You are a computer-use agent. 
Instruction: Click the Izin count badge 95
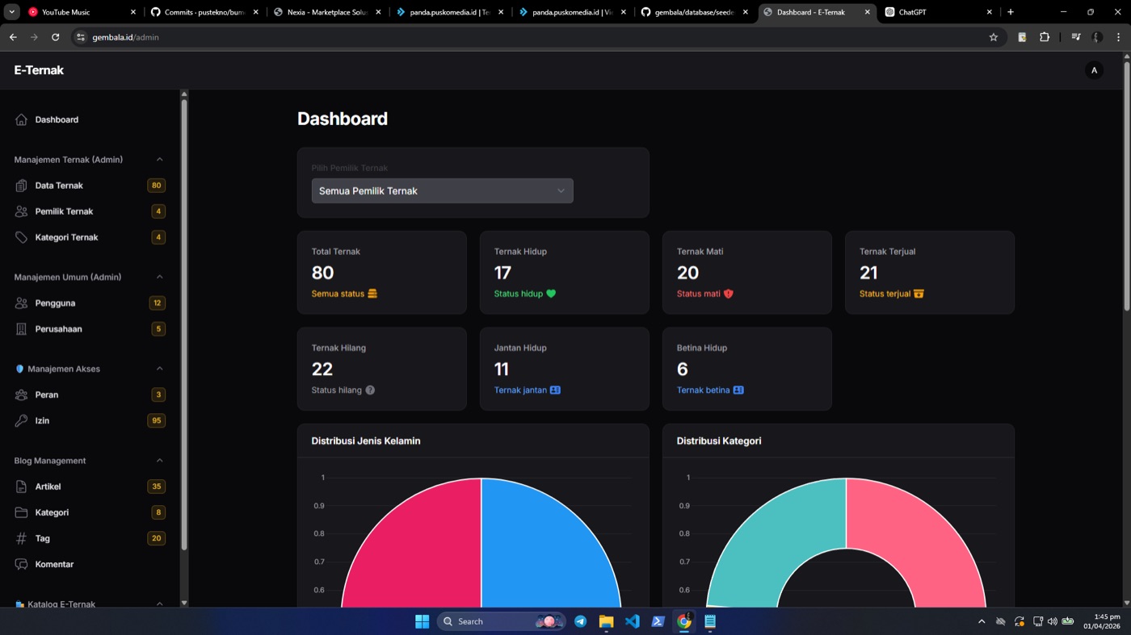[x=156, y=420]
